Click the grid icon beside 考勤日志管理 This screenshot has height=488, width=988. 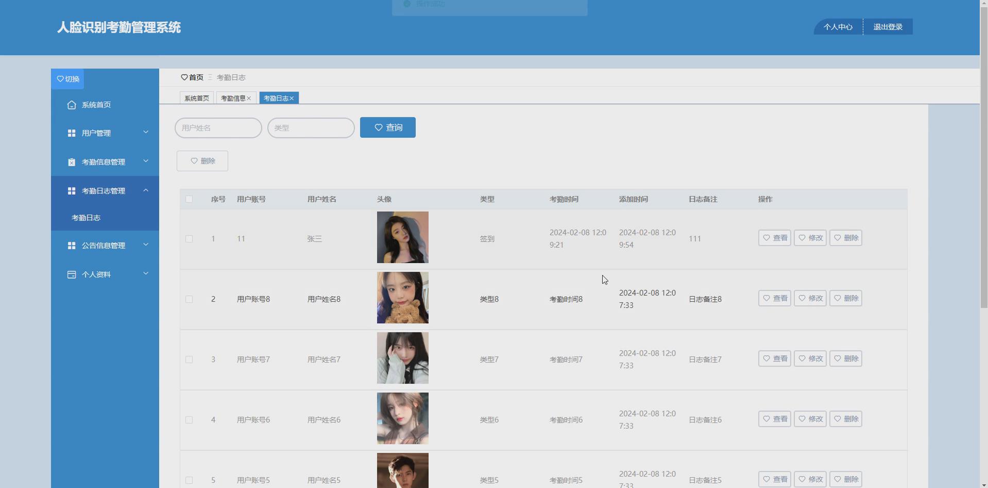(72, 191)
